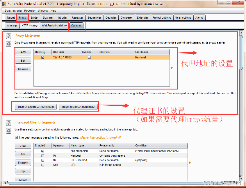Switch to the Extender tab

(142, 17)
